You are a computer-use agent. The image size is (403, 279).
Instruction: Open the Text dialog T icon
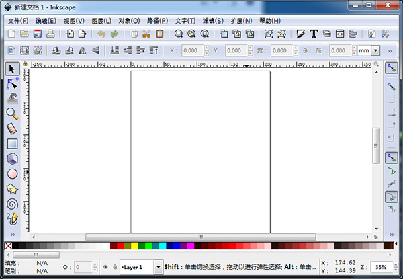click(314, 34)
